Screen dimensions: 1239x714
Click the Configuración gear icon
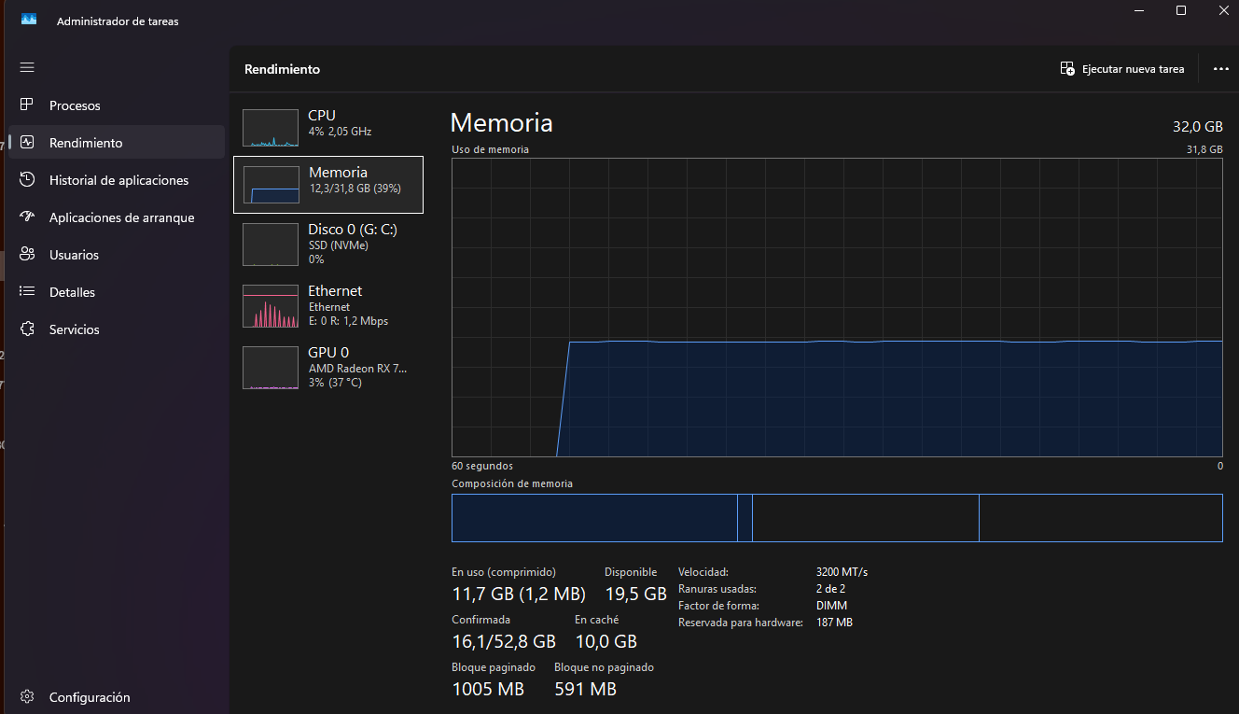click(27, 697)
